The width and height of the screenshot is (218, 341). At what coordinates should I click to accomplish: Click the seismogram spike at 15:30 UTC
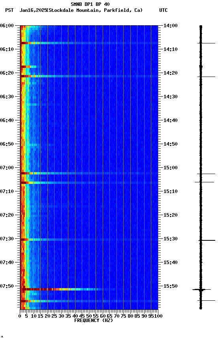pos(207,240)
